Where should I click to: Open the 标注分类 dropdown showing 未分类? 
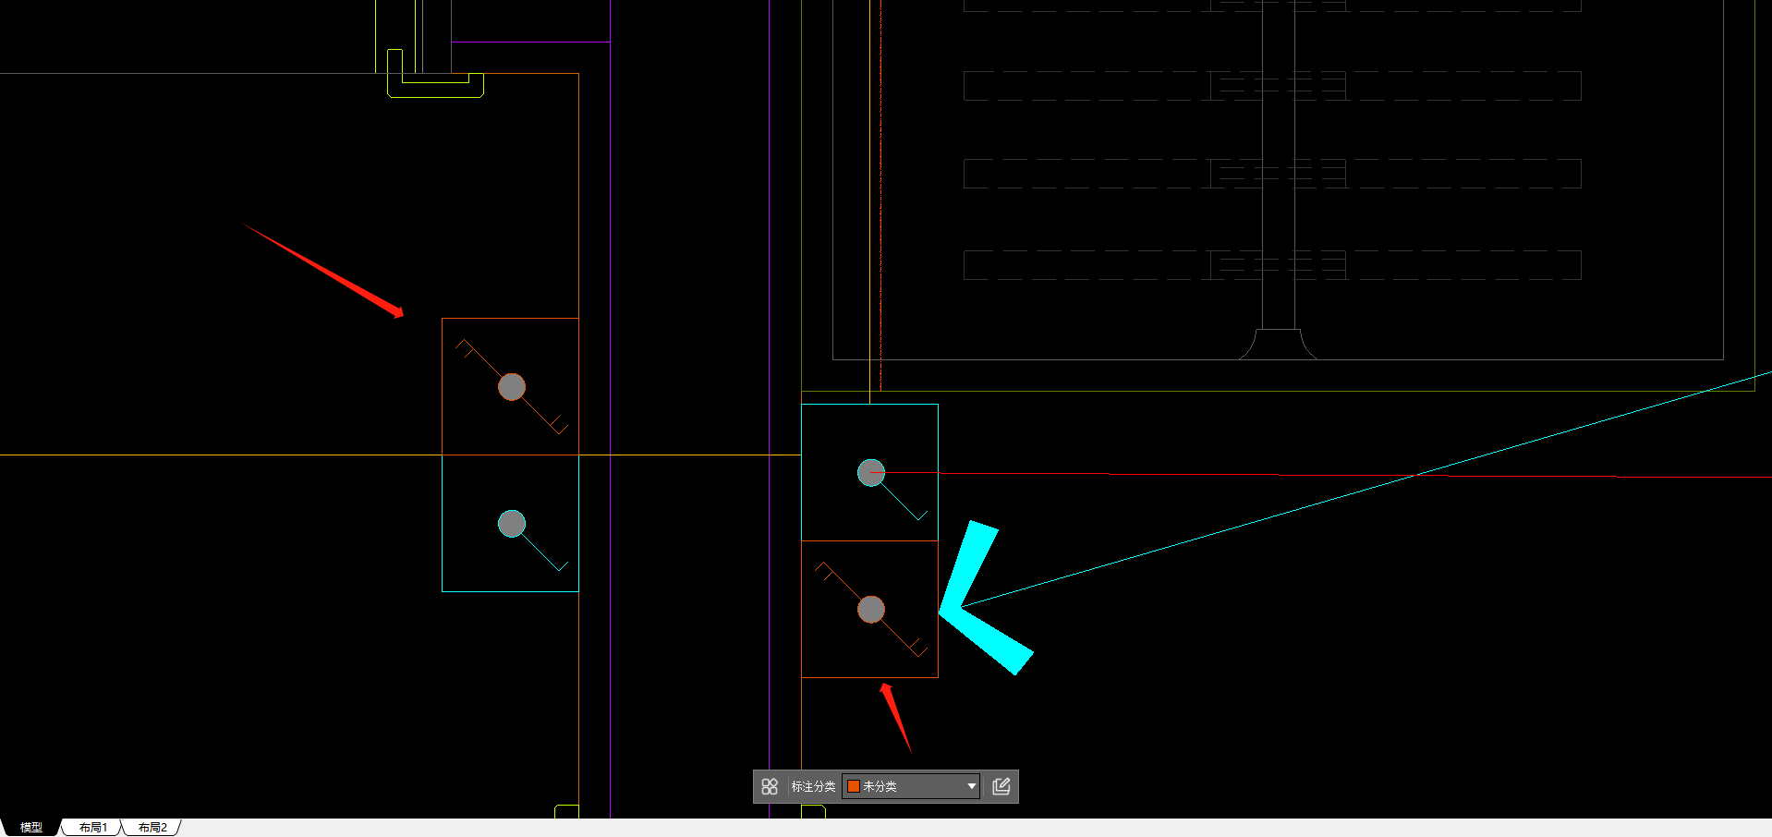coord(911,786)
